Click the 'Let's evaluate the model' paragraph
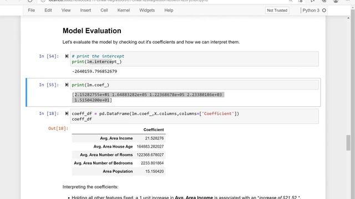This screenshot has width=355, height=199. (151, 42)
